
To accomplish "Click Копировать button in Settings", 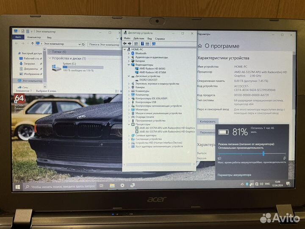I will 208,121.
